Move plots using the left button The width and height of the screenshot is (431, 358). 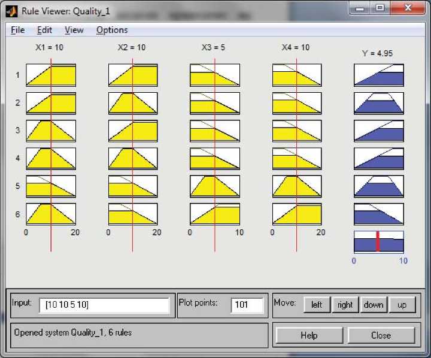[317, 305]
